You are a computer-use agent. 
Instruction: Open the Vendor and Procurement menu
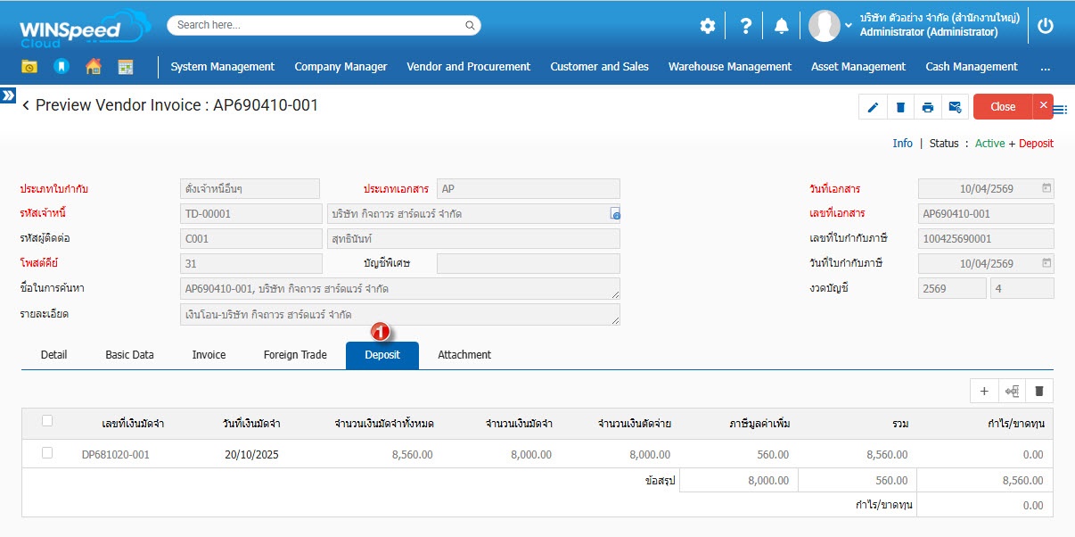tap(468, 67)
